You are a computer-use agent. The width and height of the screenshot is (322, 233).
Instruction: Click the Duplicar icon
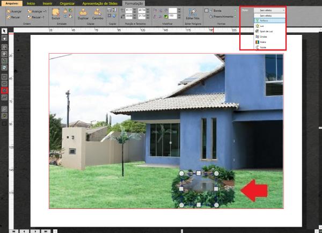point(82,13)
